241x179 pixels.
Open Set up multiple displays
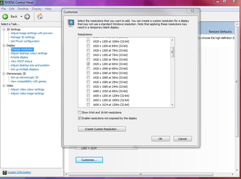coord(25,69)
